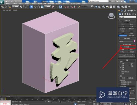Collapse the 对象类型 rollout

[x=127, y=20]
